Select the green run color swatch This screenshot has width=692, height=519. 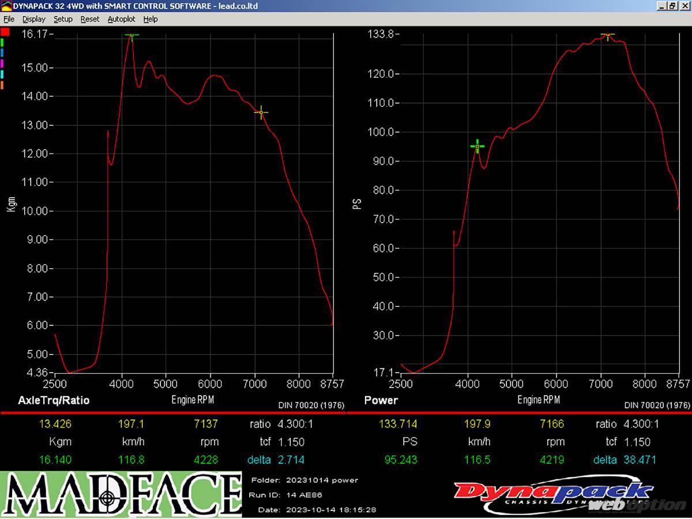pos(3,43)
